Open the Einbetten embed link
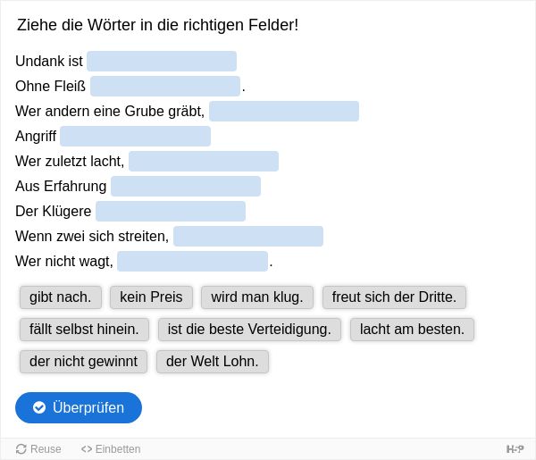 coord(111,448)
